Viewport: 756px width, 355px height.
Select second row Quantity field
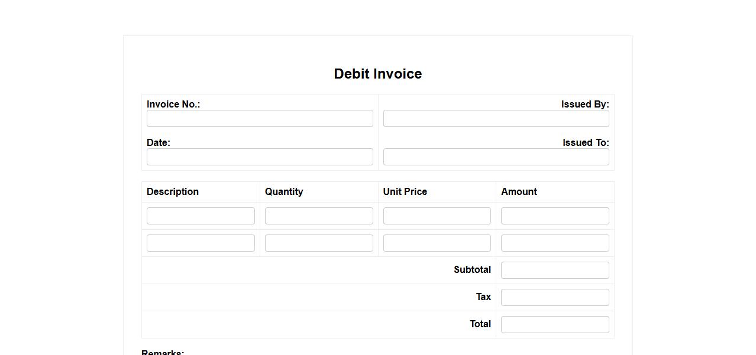[x=319, y=243]
